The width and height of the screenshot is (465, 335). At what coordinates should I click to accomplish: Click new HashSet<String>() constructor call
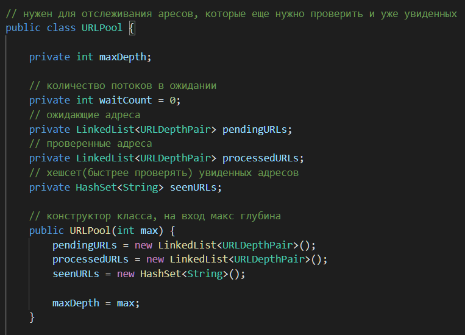pos(181,274)
